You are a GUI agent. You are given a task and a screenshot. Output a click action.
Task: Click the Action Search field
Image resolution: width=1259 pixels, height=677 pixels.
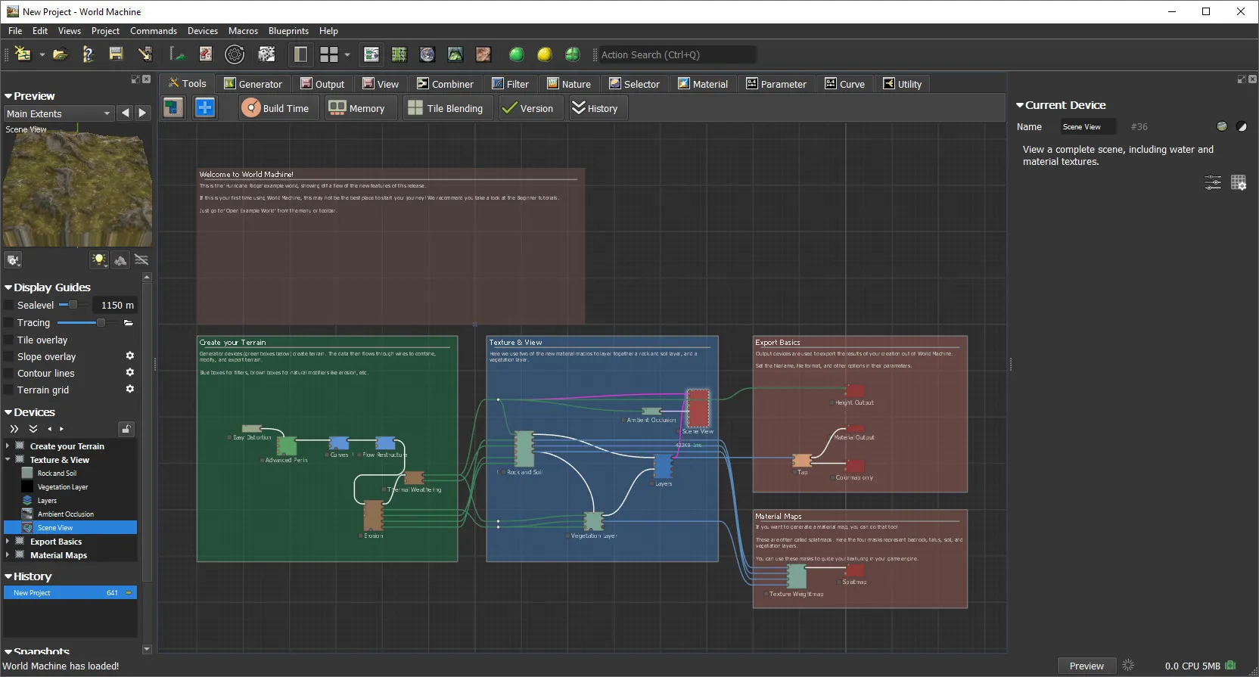point(678,54)
